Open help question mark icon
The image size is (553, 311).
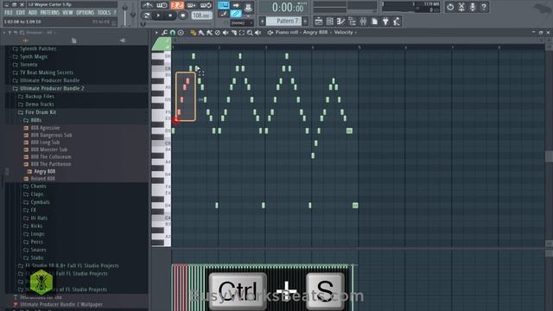point(484,7)
